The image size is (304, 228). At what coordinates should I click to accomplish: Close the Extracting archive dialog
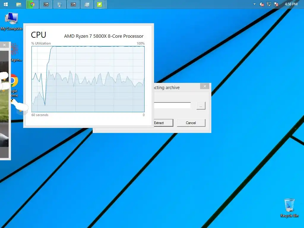point(205,86)
